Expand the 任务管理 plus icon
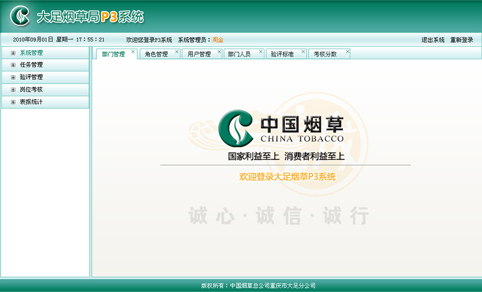482x292 pixels. point(13,65)
